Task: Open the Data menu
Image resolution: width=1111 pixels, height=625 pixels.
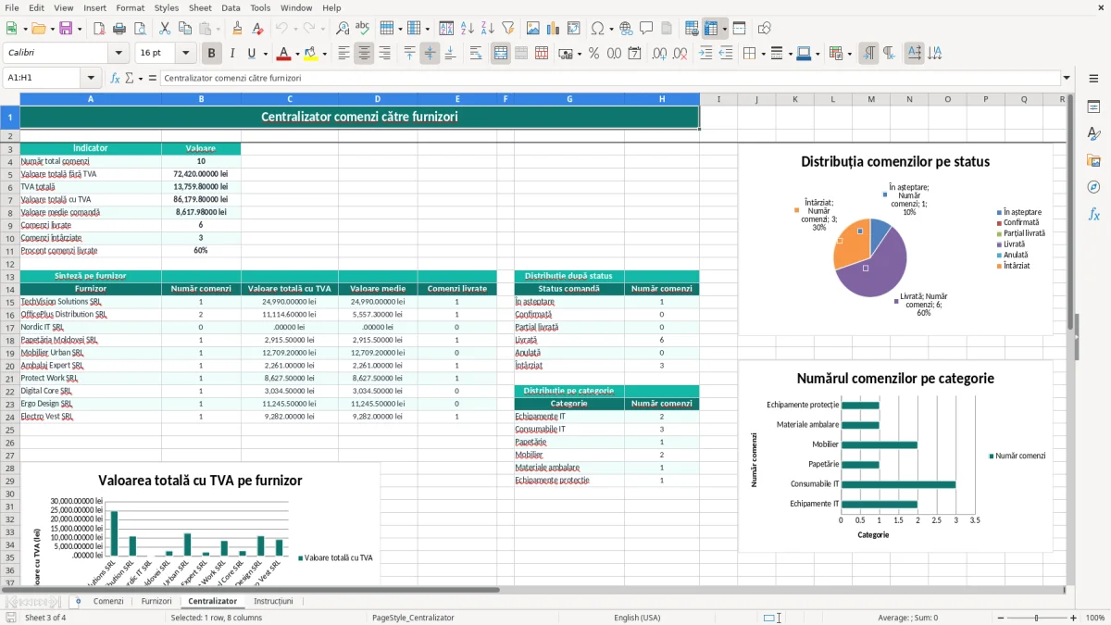Action: 231,7
